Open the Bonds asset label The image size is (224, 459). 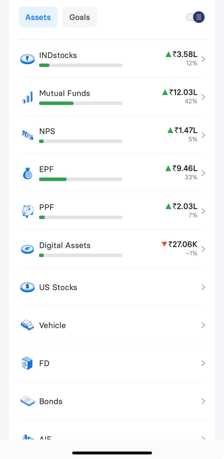51,401
